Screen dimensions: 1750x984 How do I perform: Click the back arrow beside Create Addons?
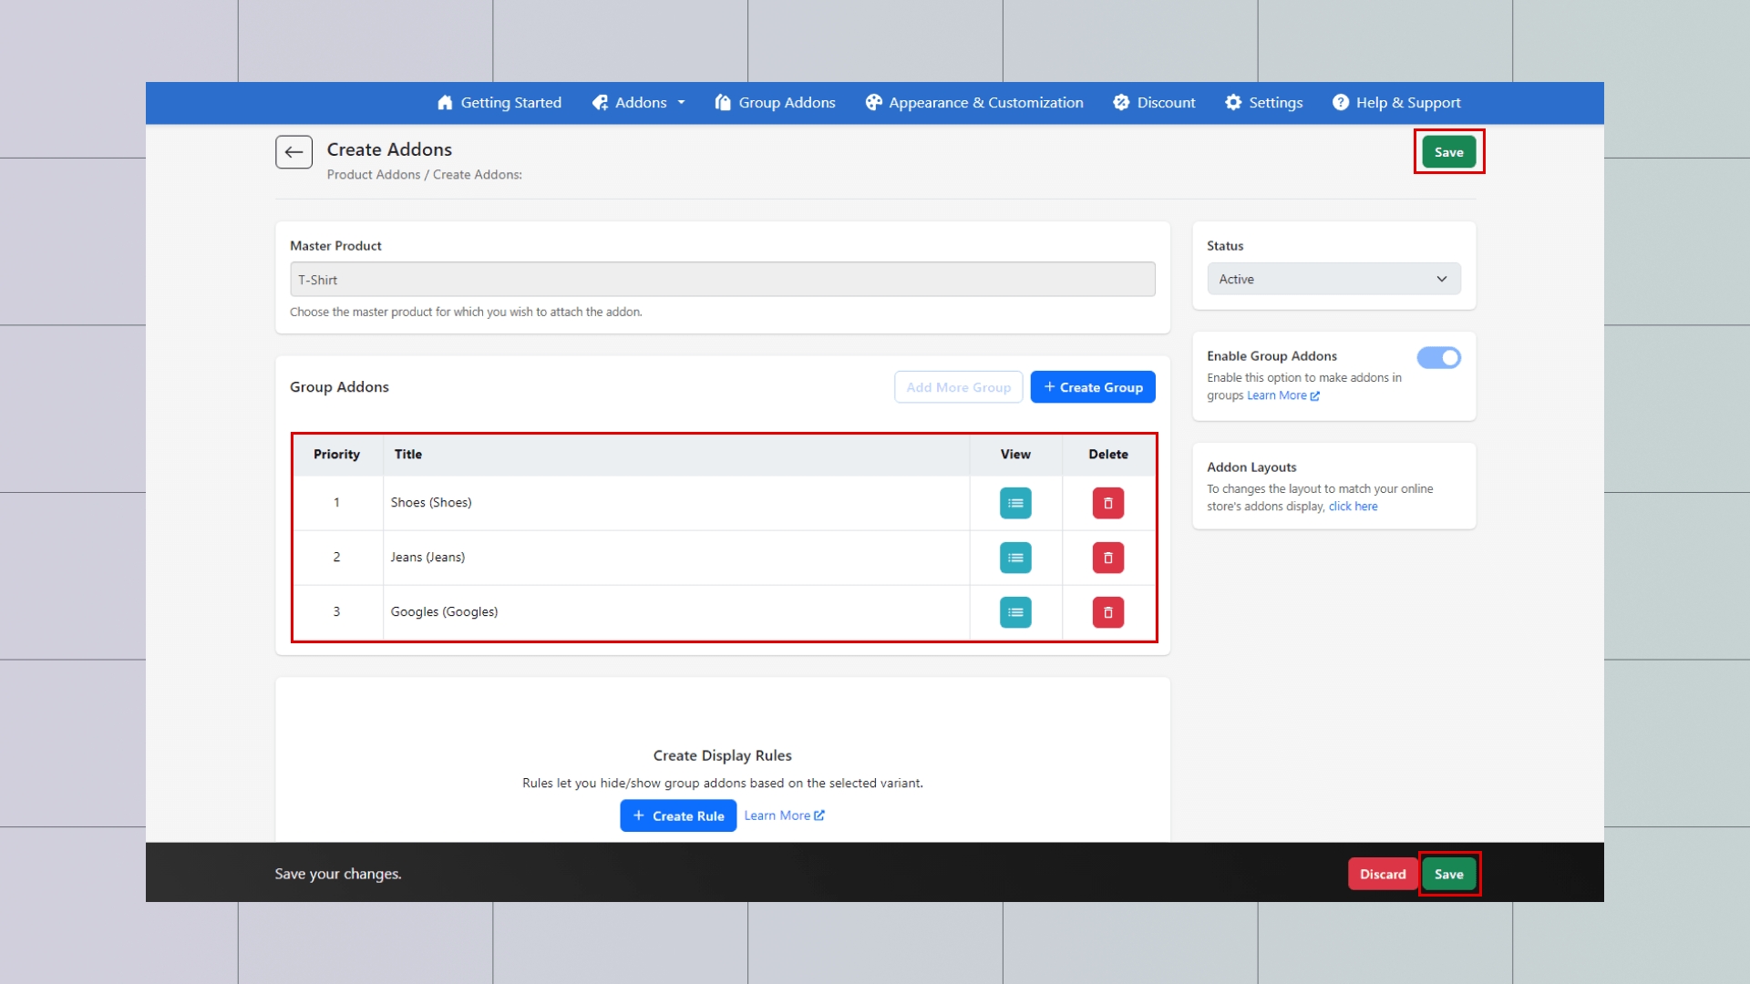coord(293,152)
